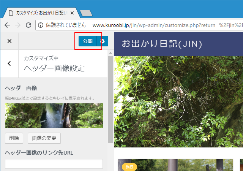
Task: Click the ヘッダー画像設定 heading text
Action: (54, 68)
